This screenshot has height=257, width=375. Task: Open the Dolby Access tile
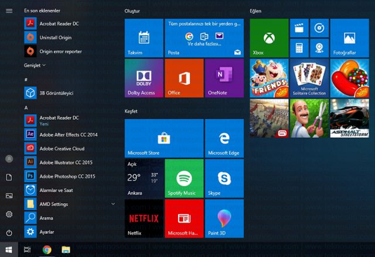(x=144, y=78)
